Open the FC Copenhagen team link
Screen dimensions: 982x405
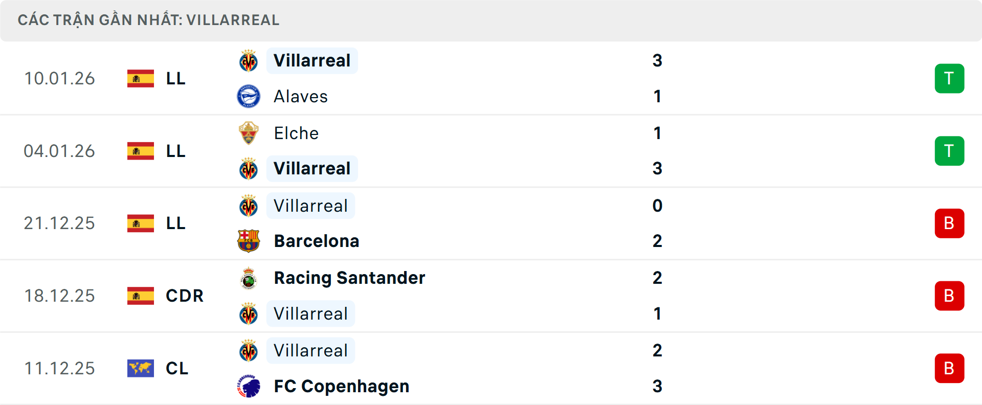(342, 386)
